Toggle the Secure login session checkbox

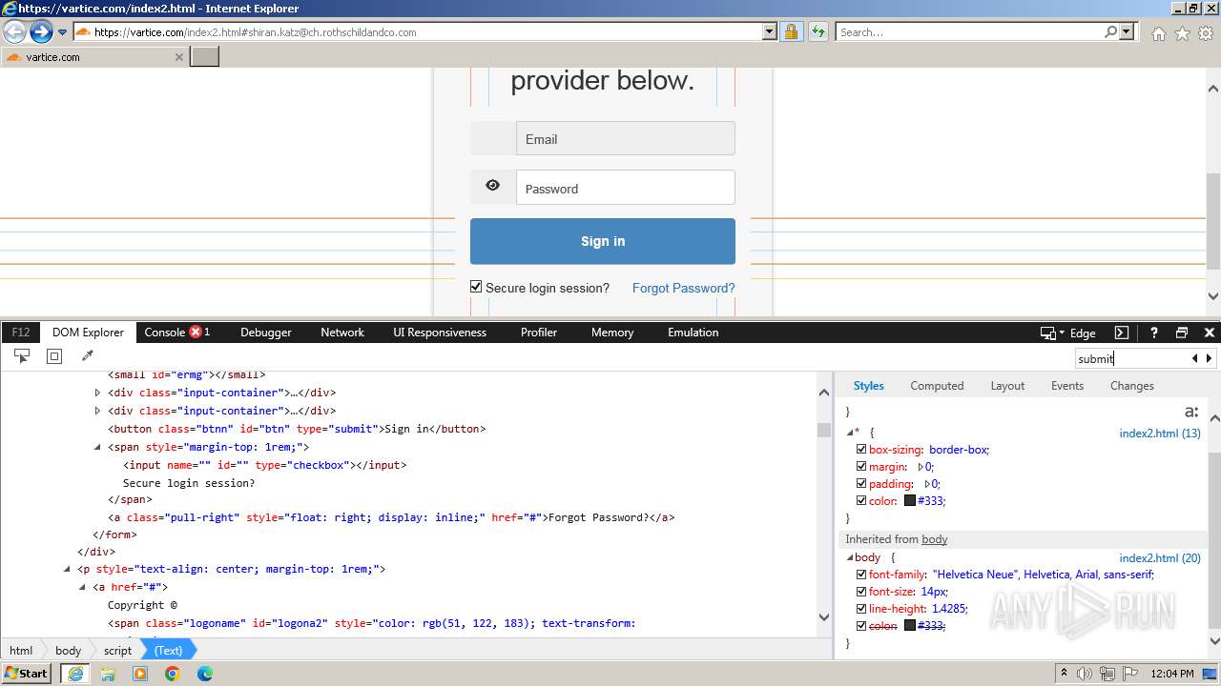pos(476,287)
